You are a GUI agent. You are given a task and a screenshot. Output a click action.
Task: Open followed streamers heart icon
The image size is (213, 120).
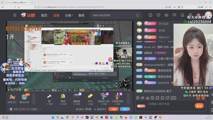point(158,15)
